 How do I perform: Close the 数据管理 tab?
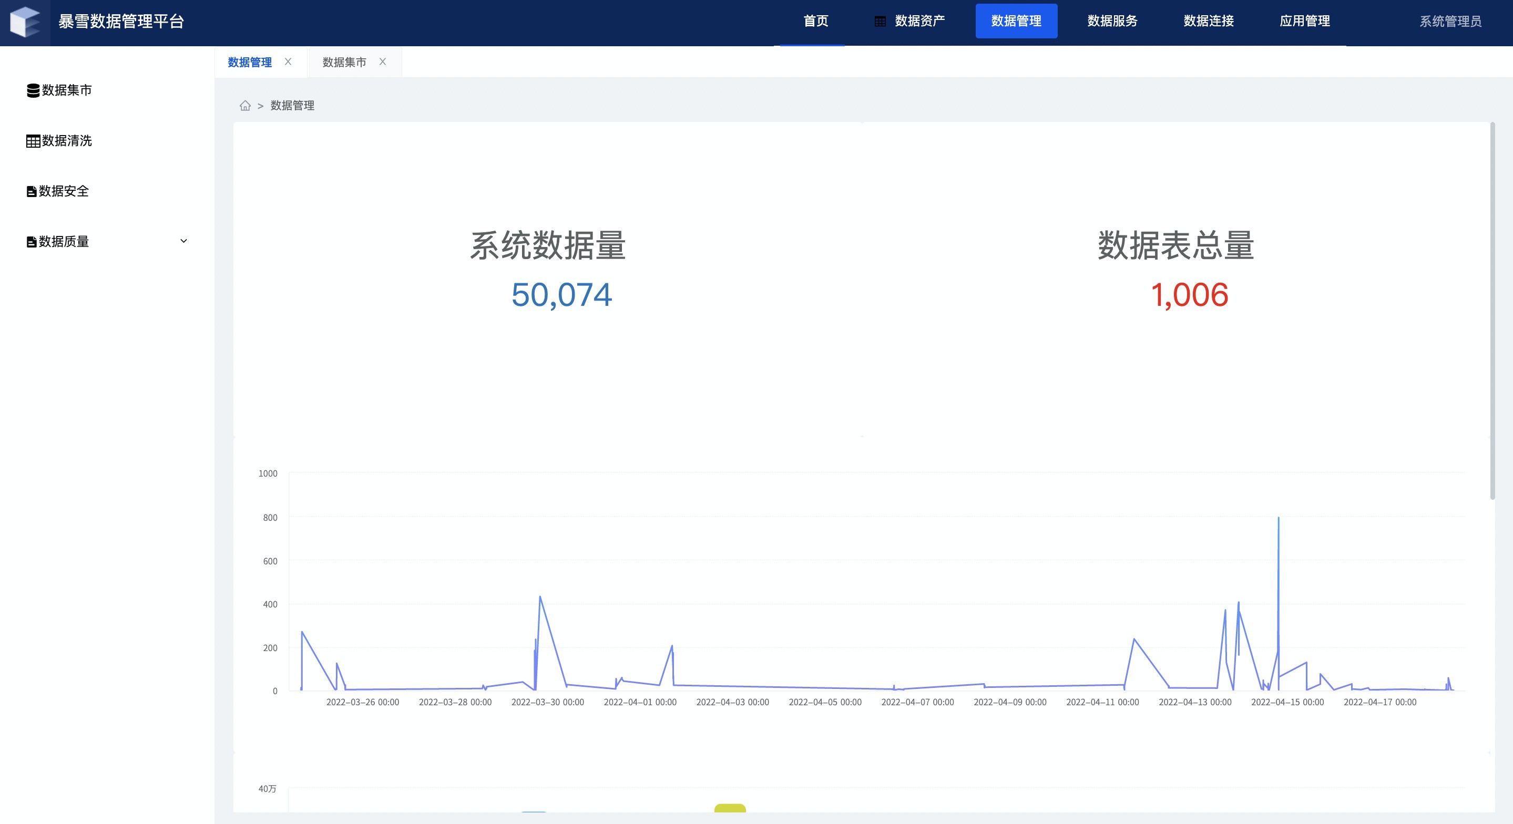tap(288, 61)
